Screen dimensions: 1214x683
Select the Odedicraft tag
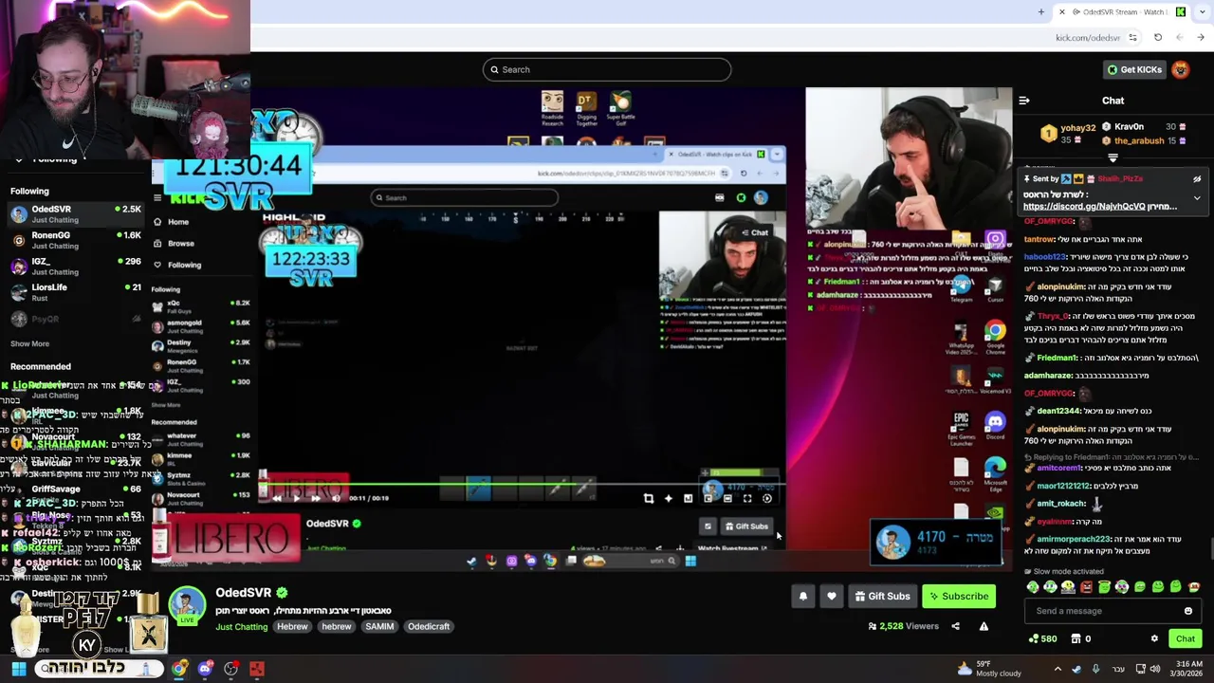tap(429, 626)
